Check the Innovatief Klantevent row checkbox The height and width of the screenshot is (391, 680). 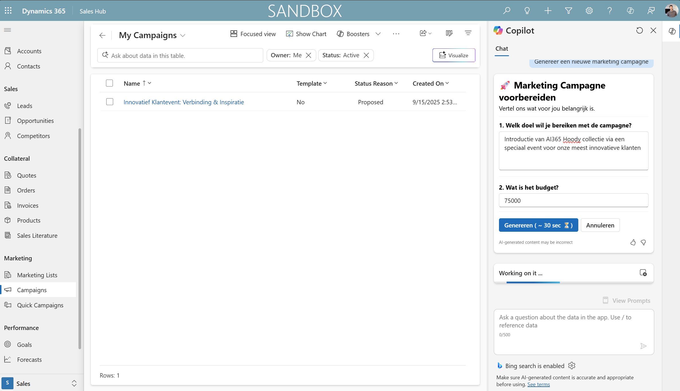tap(109, 102)
